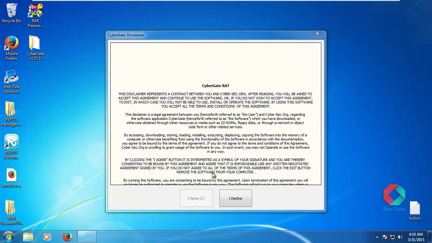432x243 pixels.
Task: Click the CyberGate RAT heading text
Action: 216,86
